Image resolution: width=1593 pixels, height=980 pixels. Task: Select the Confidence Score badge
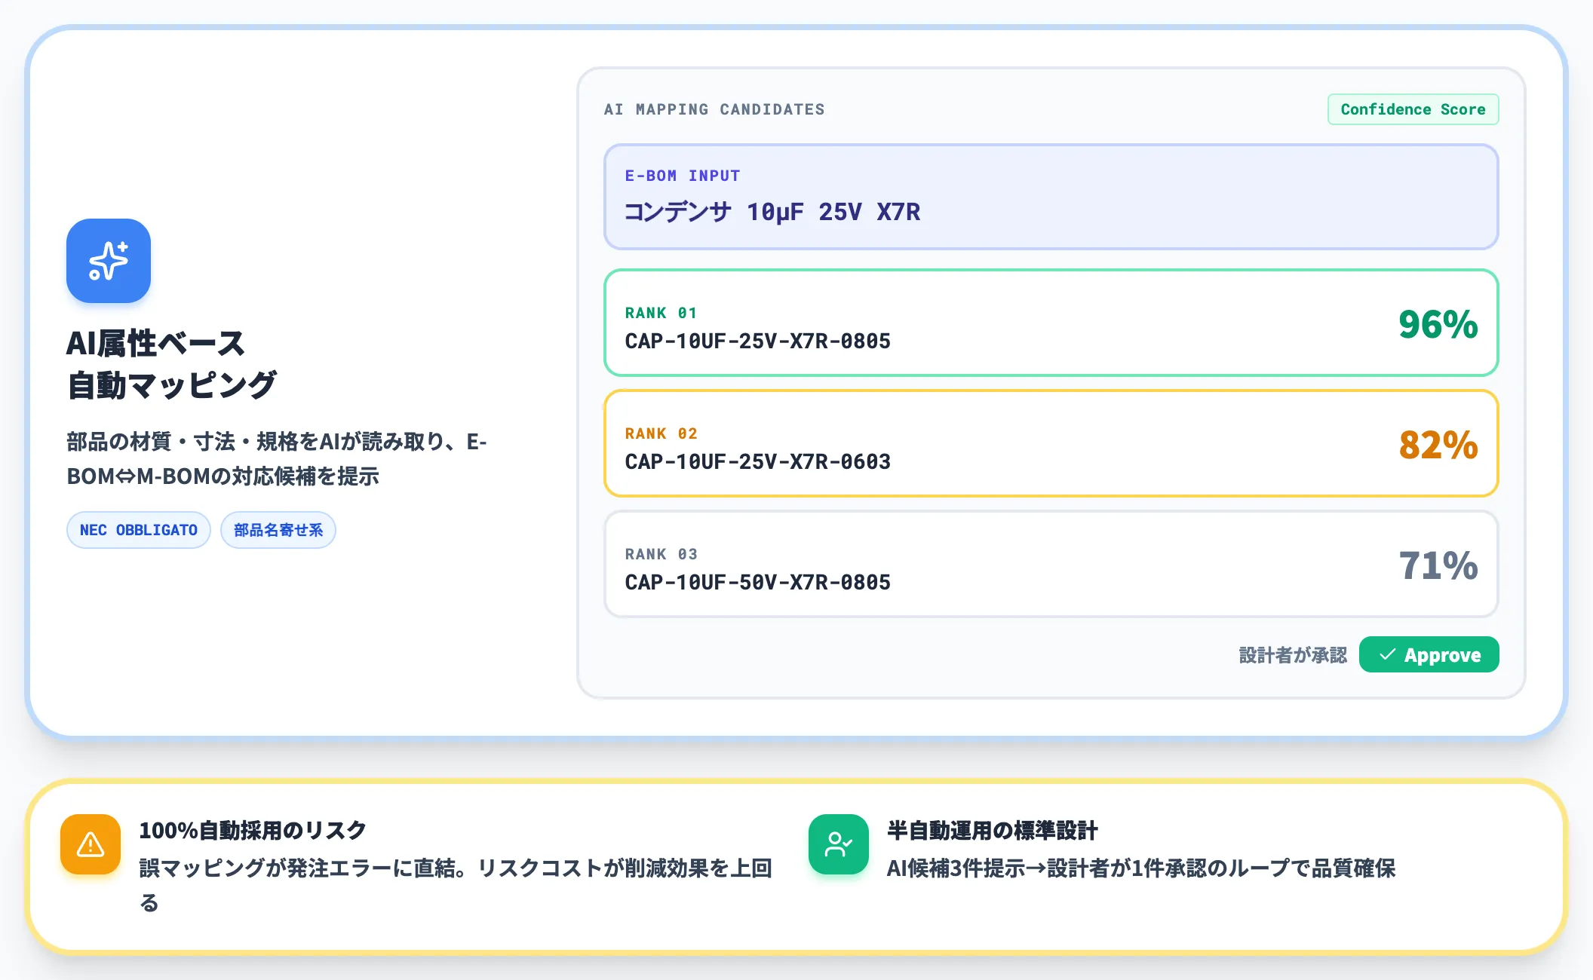click(x=1413, y=109)
